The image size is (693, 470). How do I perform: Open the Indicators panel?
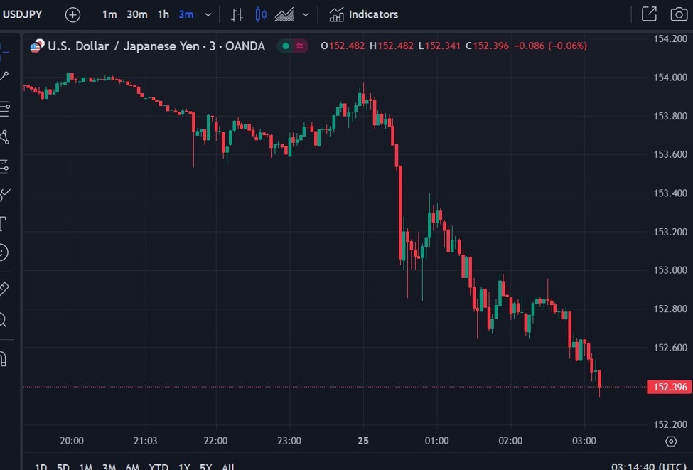(364, 14)
